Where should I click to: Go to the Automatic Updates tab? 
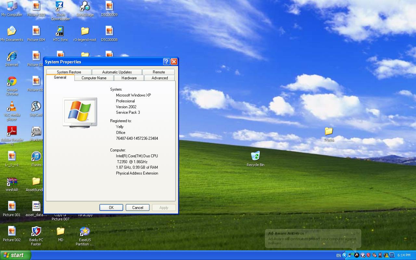pos(117,72)
